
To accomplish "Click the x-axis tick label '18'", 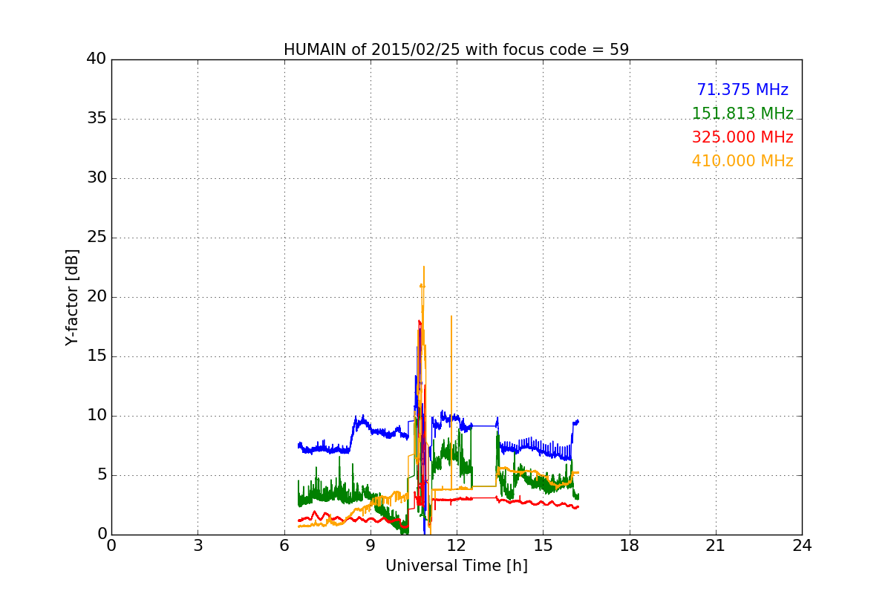I will 630,546.
